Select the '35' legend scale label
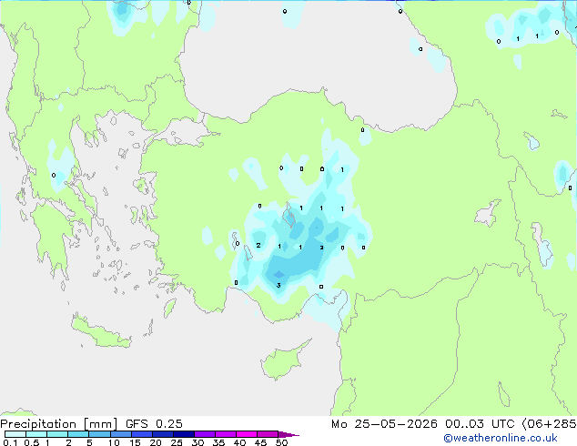Image resolution: width=577 pixels, height=446 pixels. click(218, 442)
